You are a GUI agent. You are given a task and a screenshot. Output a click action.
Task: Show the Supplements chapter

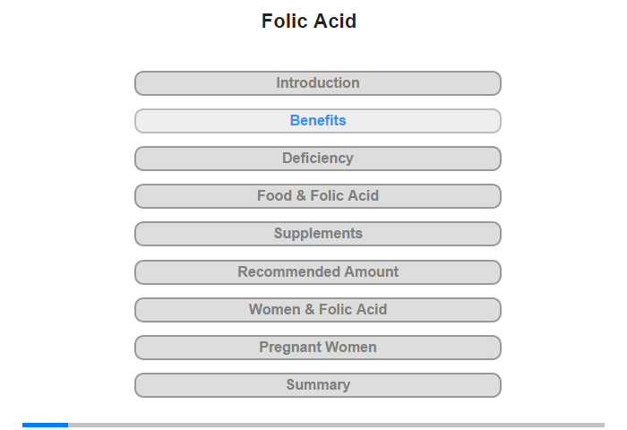tap(318, 234)
